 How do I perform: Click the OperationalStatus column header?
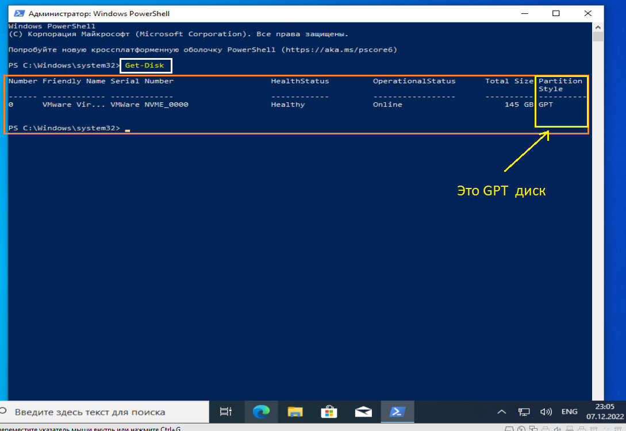click(414, 81)
